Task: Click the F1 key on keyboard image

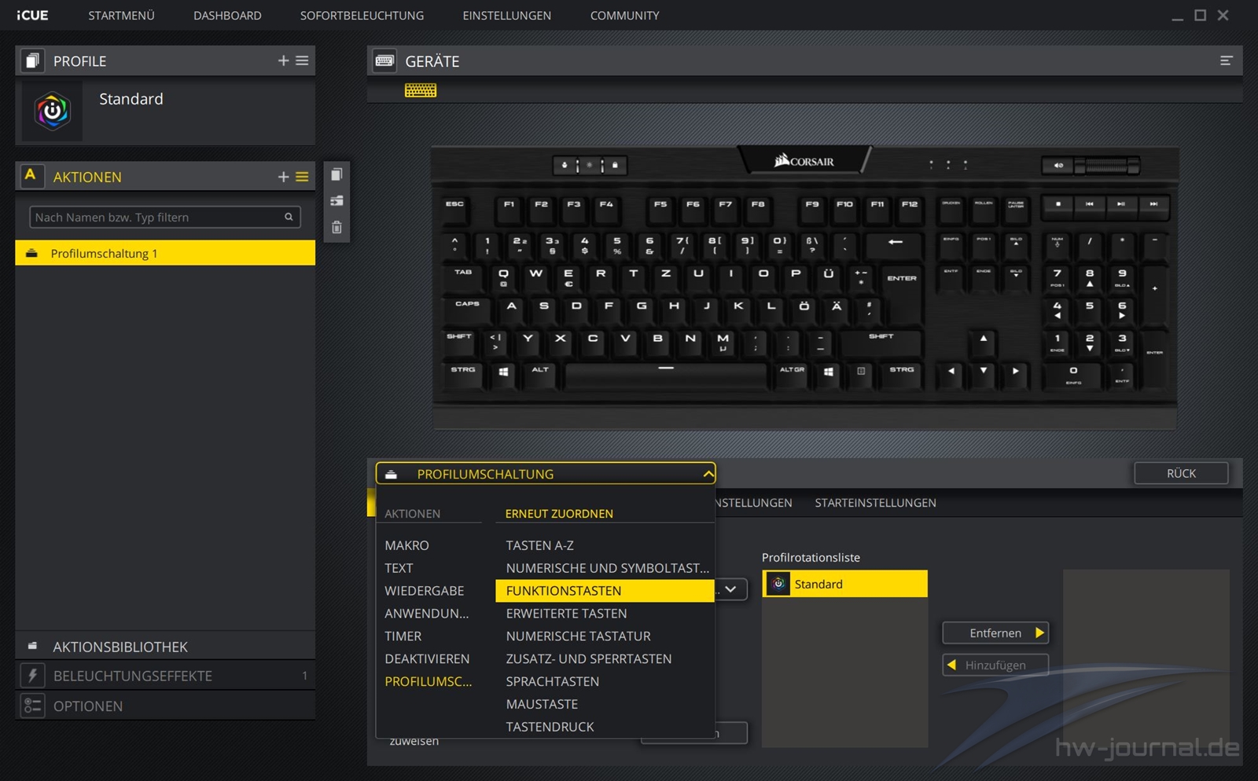Action: point(509,207)
